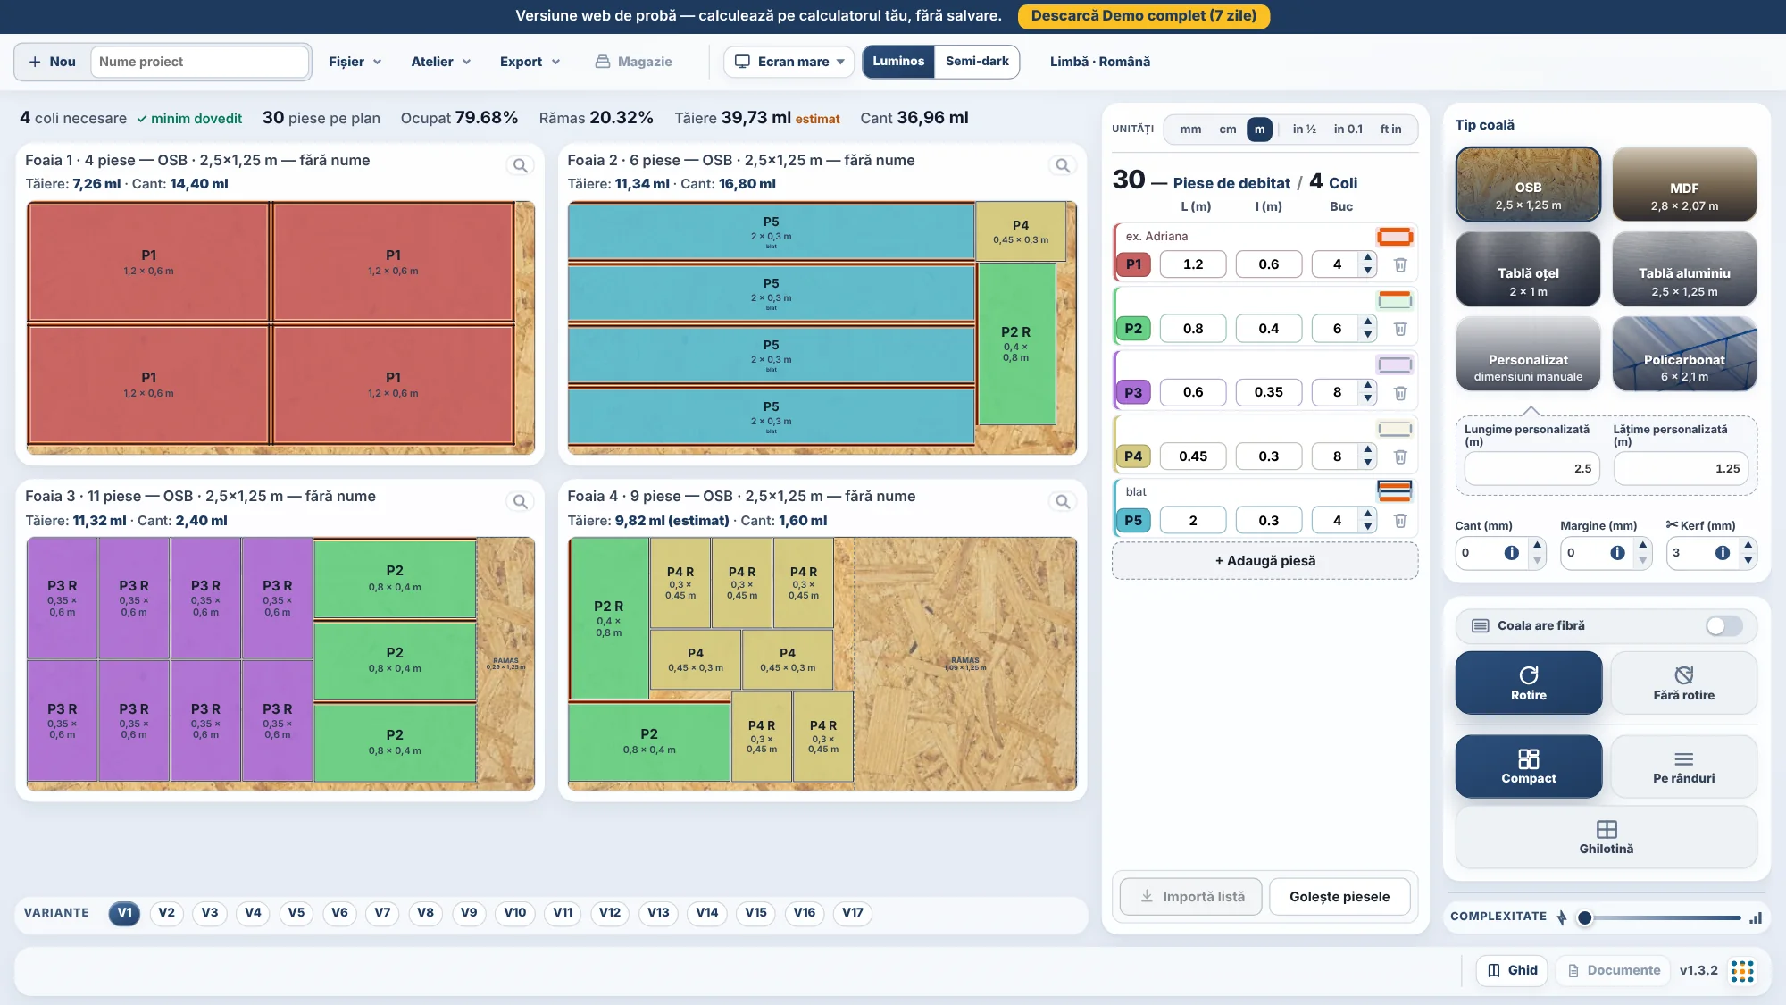Click the complexity bars icon
Viewport: 1786px width, 1005px height.
1755,917
